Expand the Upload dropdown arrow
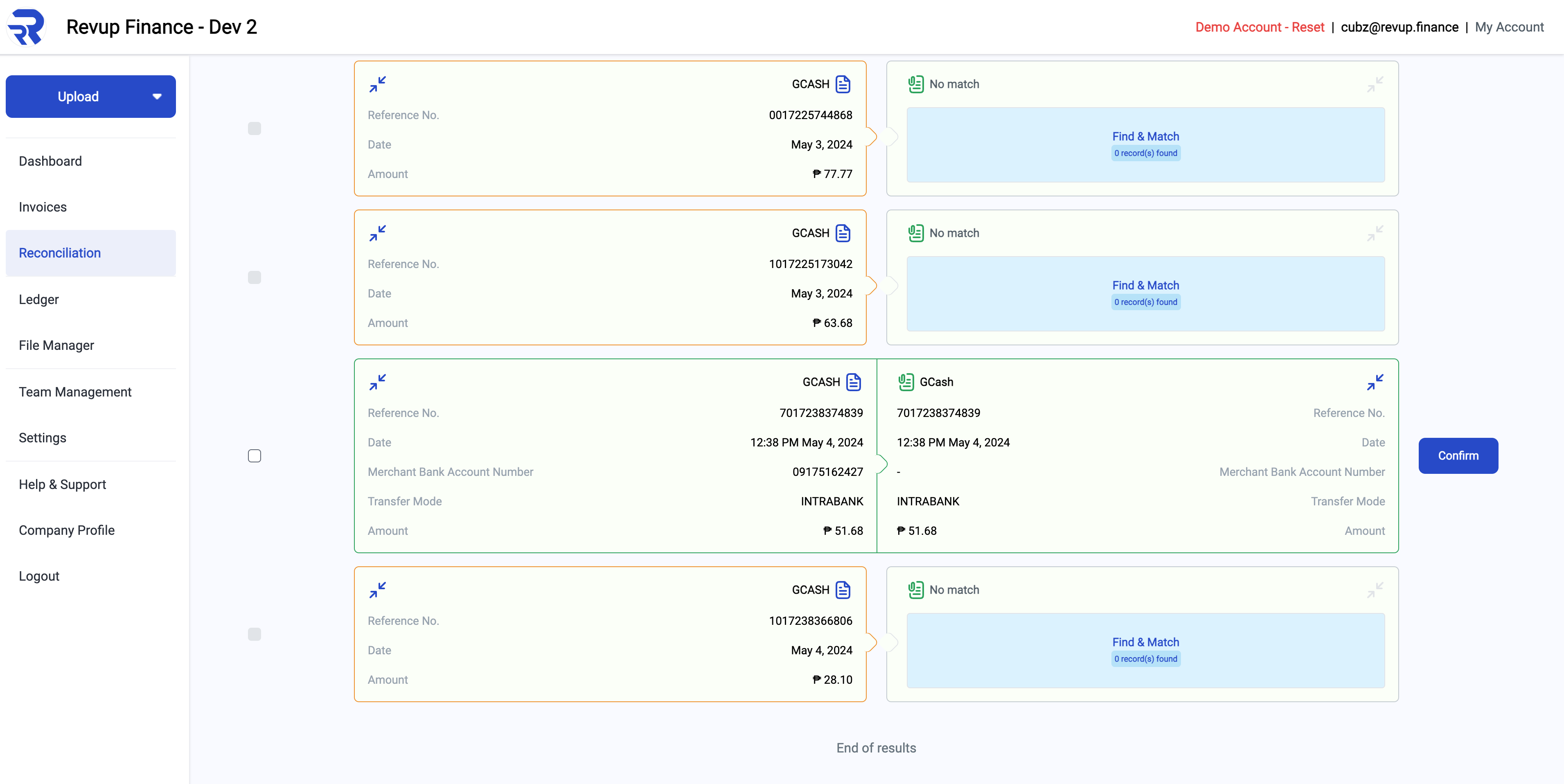Image resolution: width=1564 pixels, height=784 pixels. coord(157,97)
